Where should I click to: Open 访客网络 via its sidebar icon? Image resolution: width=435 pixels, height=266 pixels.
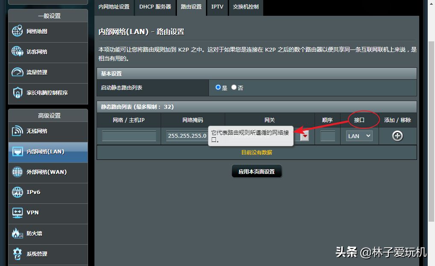tap(17, 52)
